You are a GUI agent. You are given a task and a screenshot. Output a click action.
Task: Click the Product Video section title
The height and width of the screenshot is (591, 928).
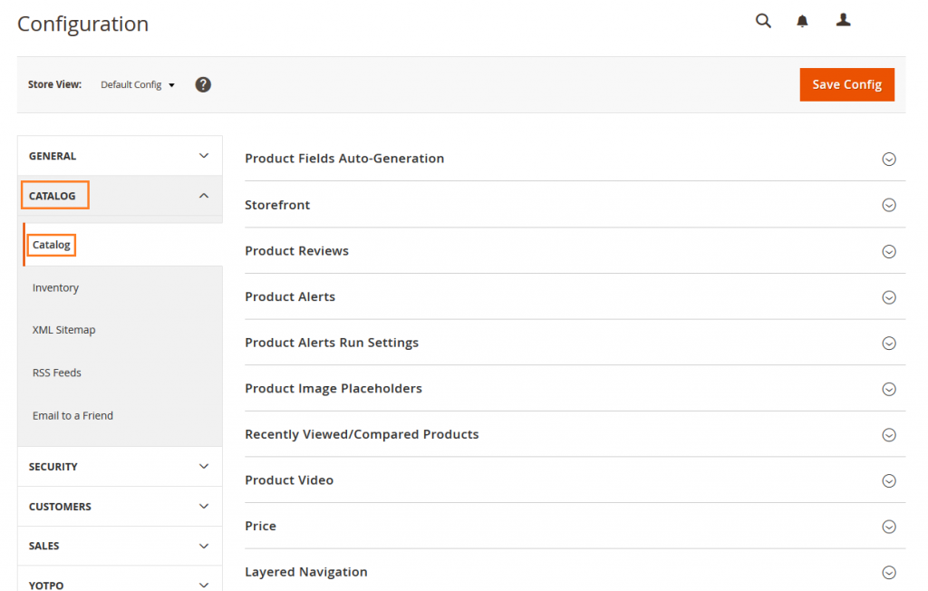click(289, 480)
